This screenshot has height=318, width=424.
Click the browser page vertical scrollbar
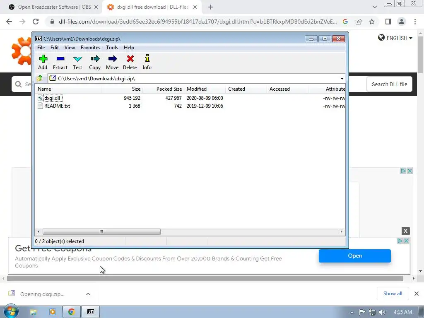click(x=420, y=55)
